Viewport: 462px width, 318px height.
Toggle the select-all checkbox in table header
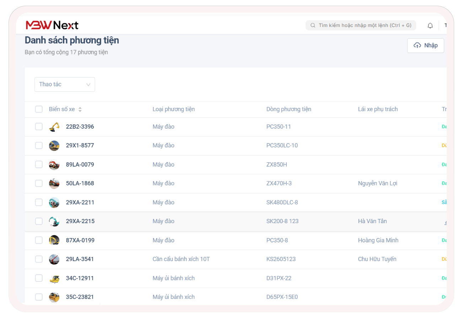point(39,109)
